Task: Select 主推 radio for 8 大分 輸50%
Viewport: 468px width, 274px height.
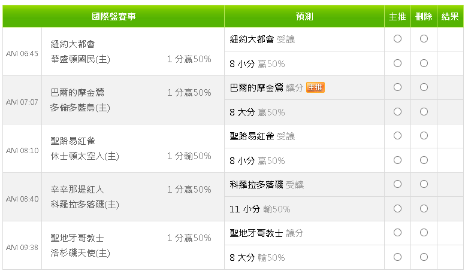Action: (397, 257)
